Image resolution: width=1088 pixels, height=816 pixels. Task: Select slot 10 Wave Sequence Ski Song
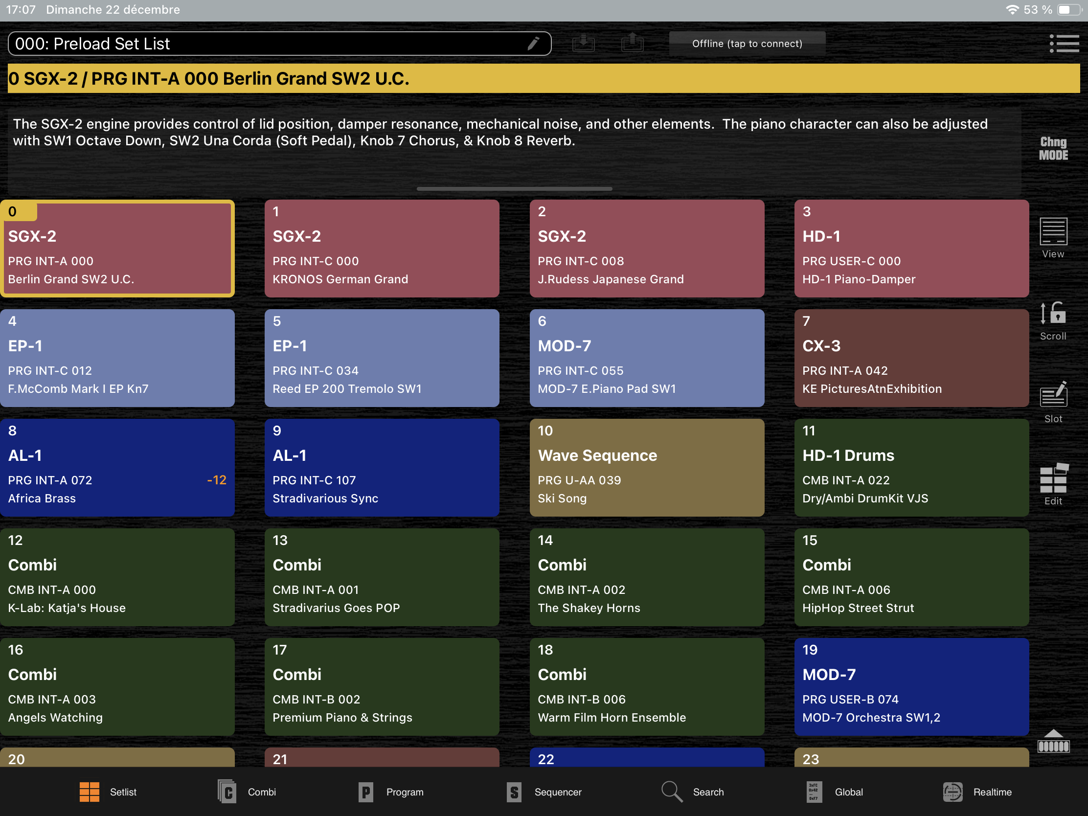pos(646,467)
